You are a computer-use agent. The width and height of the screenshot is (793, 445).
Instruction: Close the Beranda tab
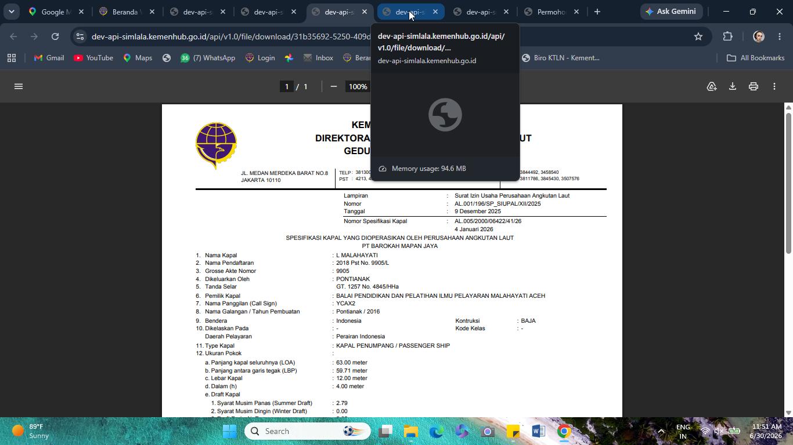[x=152, y=12]
